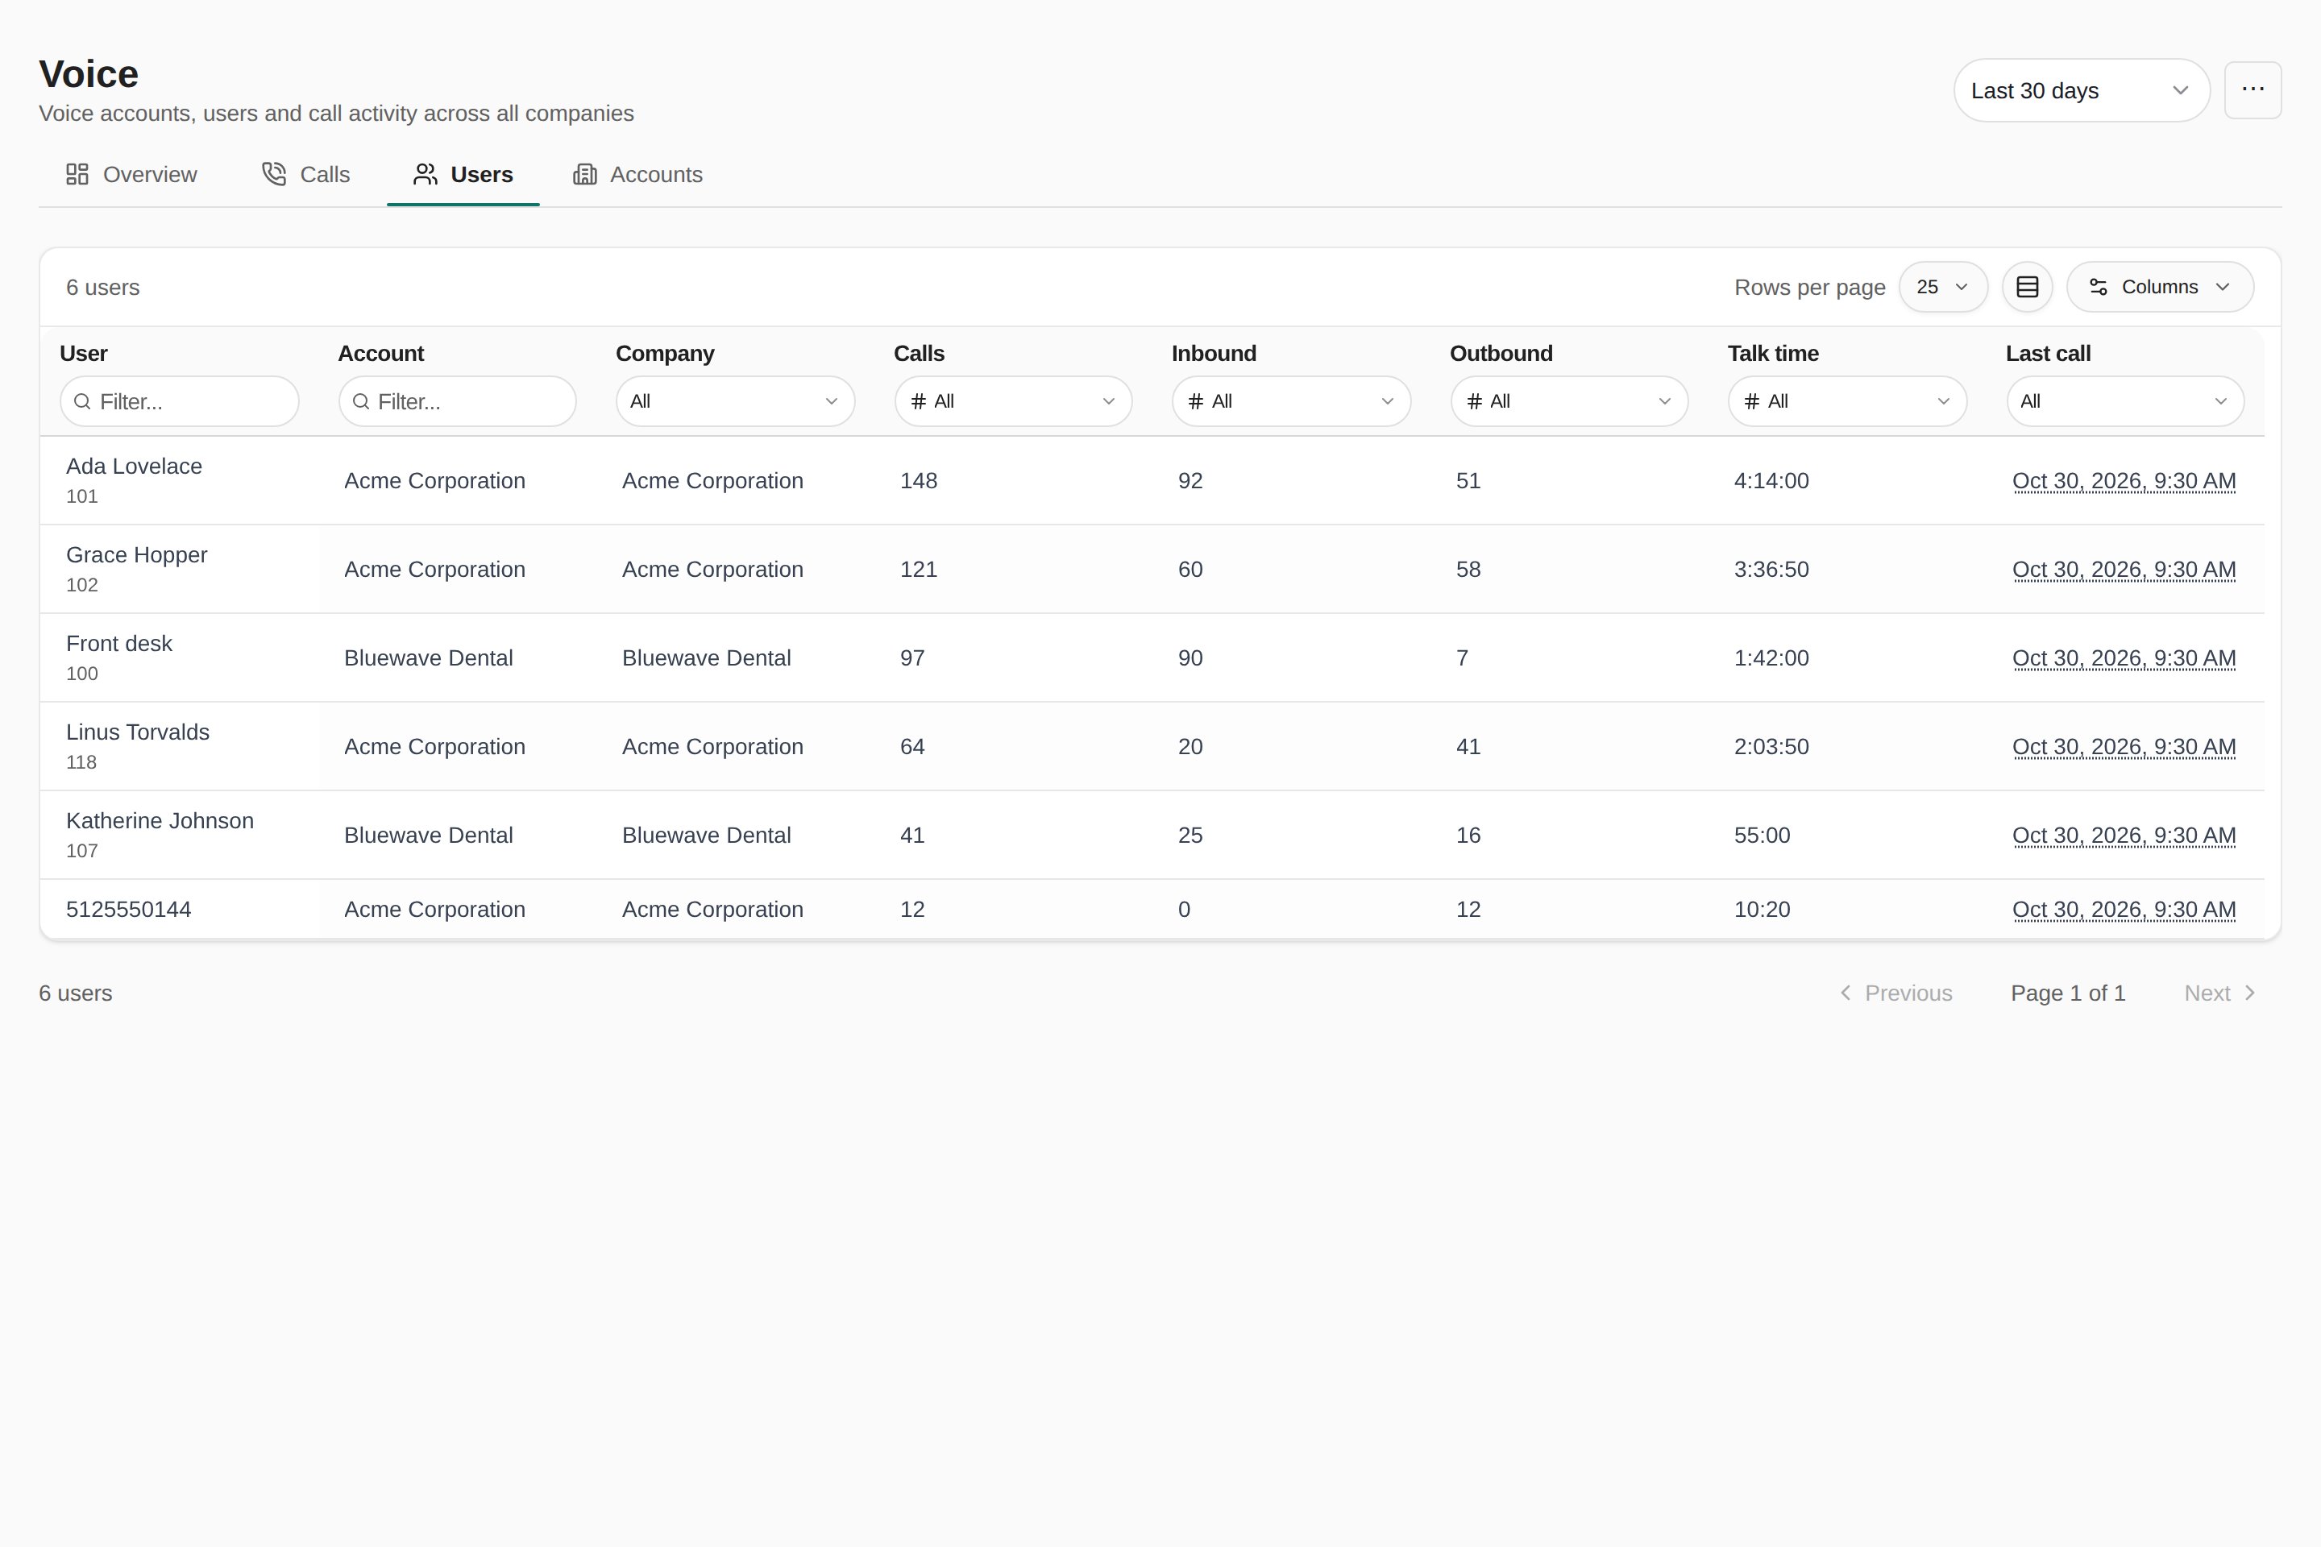2321x1547 pixels.
Task: Click Katherine Johnson's last call timestamp
Action: coord(2124,836)
